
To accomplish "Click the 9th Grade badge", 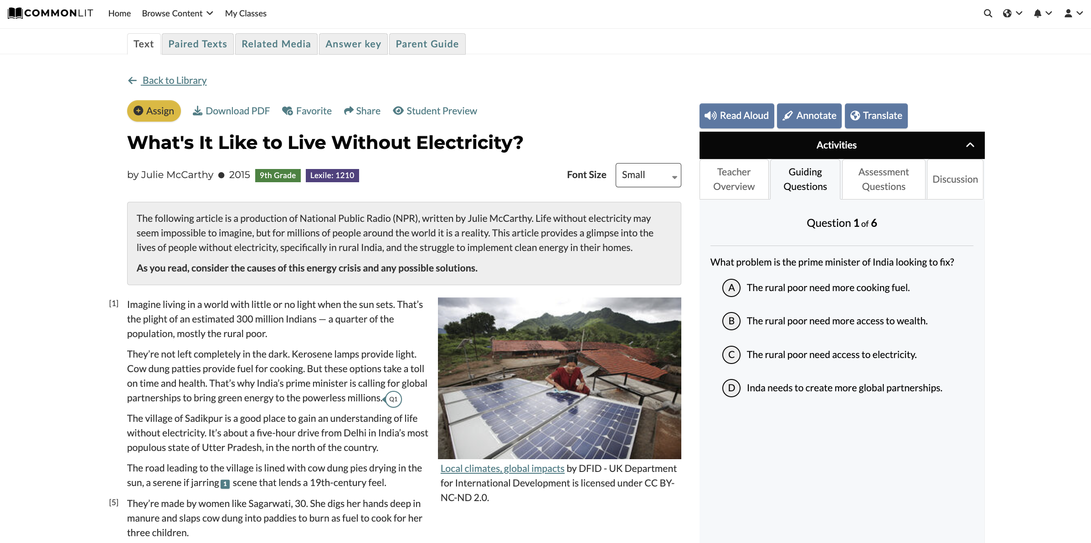I will 278,175.
